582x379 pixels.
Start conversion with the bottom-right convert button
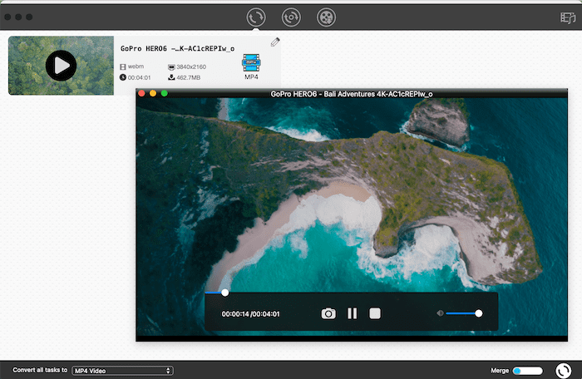[563, 371]
